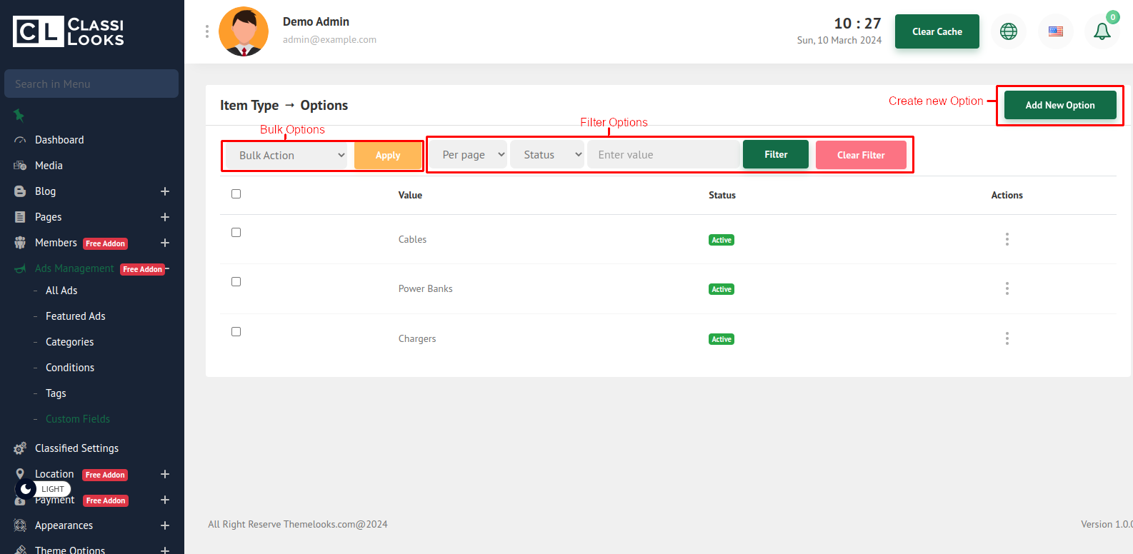
Task: Open the Status filter dropdown
Action: (547, 155)
